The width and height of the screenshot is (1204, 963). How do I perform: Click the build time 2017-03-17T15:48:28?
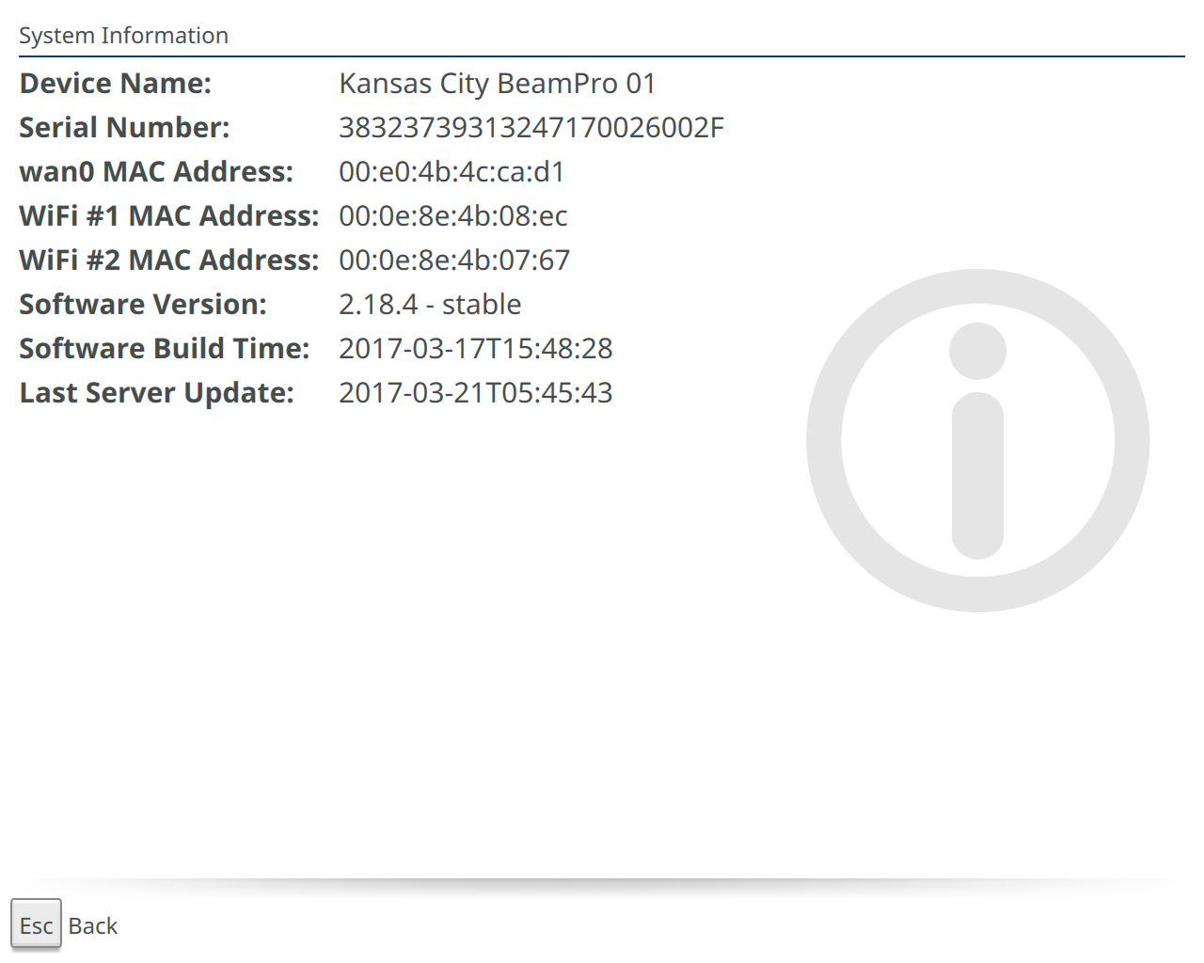pyautogui.click(x=475, y=349)
